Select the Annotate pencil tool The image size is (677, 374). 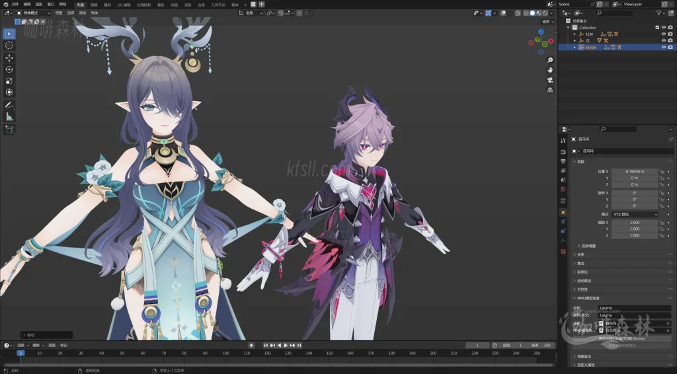tap(9, 105)
